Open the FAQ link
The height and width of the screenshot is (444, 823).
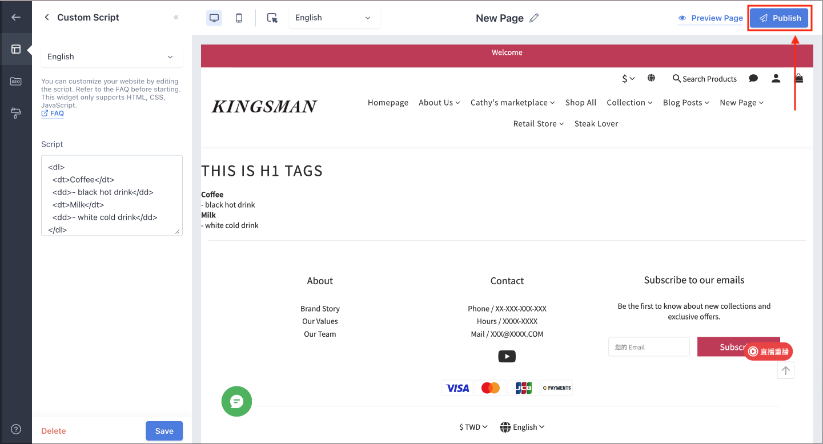pyautogui.click(x=53, y=113)
